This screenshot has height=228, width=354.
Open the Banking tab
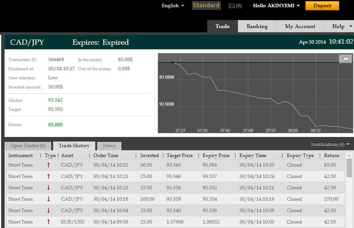click(257, 26)
